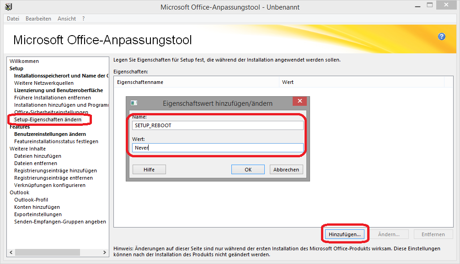The image size is (460, 264).
Task: Select Dateien hinzufügen
Action: (37, 156)
